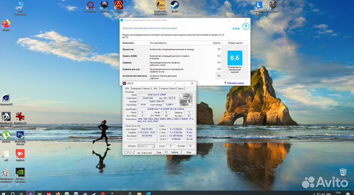Click the Close button in CPU-Z
Screen dimensions: 354x195
tap(189, 152)
